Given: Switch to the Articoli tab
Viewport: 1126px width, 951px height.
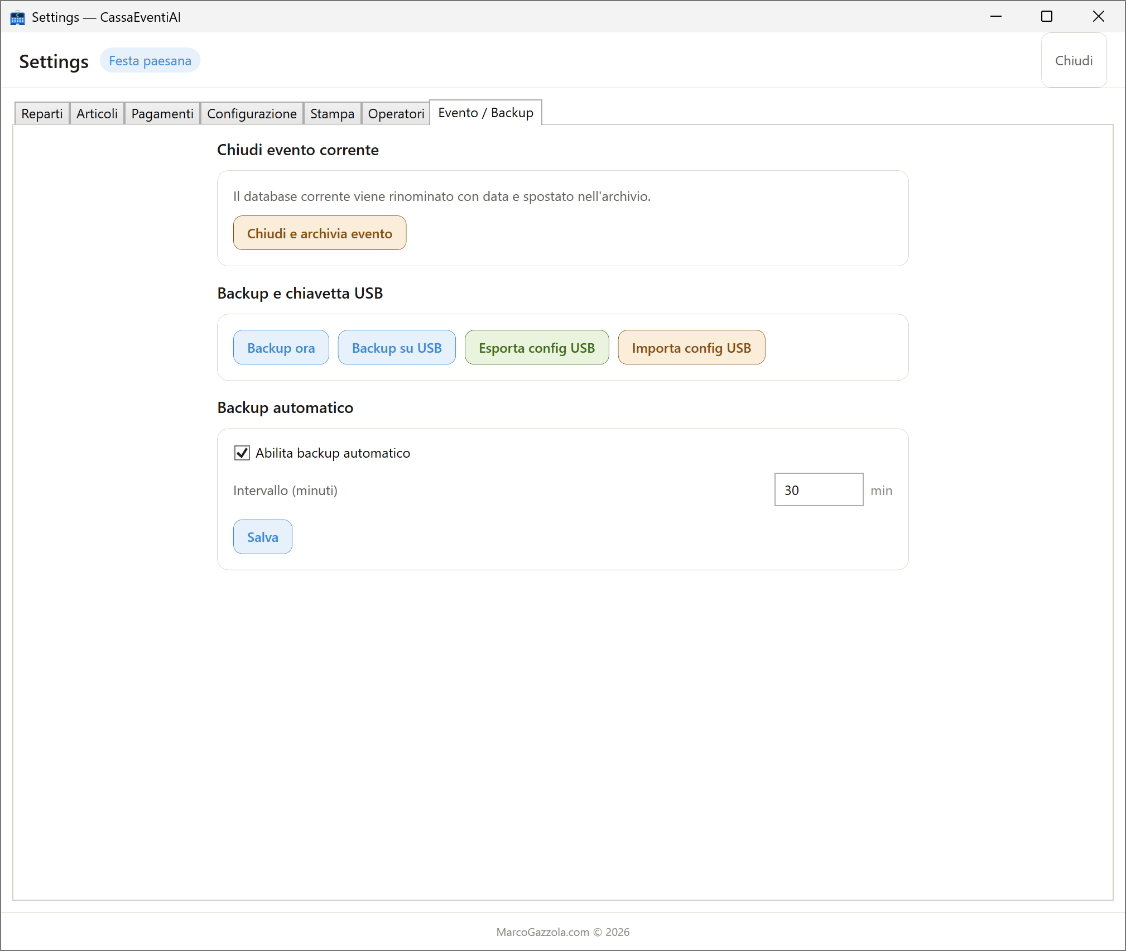Looking at the screenshot, I should [x=97, y=113].
